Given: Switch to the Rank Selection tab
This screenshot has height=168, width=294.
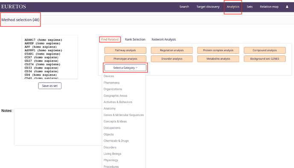Looking at the screenshot, I should 135,40.
